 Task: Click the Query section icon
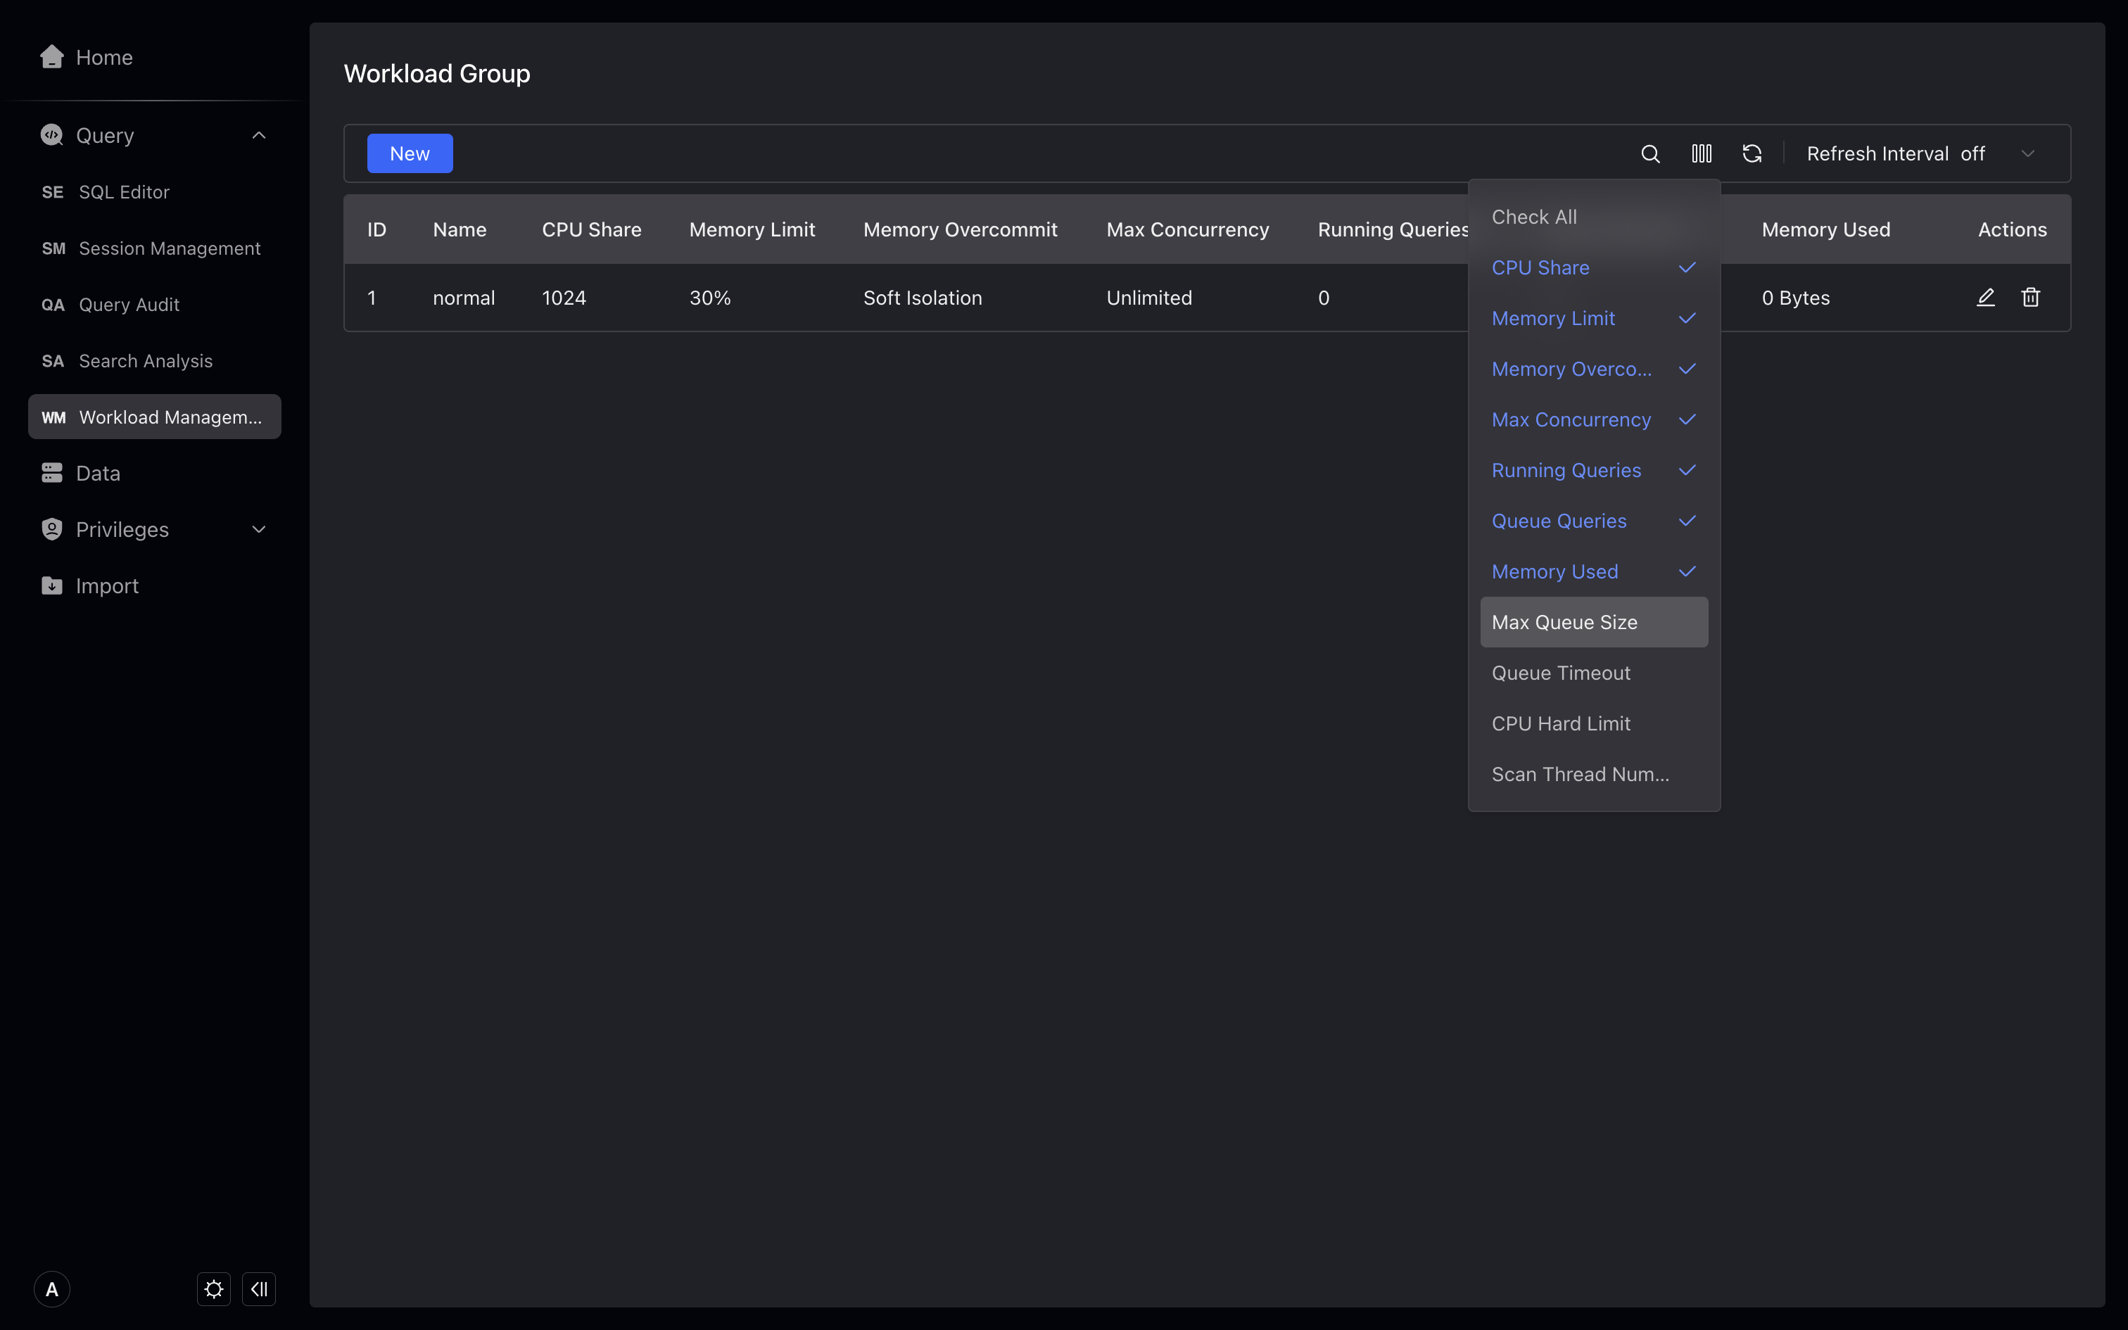pyautogui.click(x=52, y=134)
